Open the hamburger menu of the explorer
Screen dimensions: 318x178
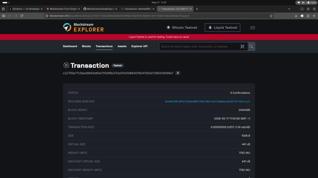coord(252,28)
